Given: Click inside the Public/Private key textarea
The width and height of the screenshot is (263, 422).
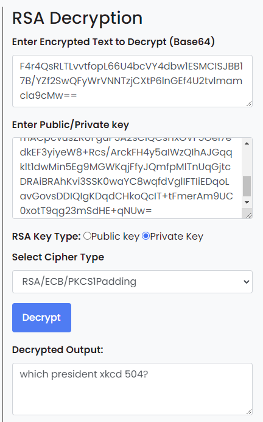Looking at the screenshot, I should click(x=127, y=178).
